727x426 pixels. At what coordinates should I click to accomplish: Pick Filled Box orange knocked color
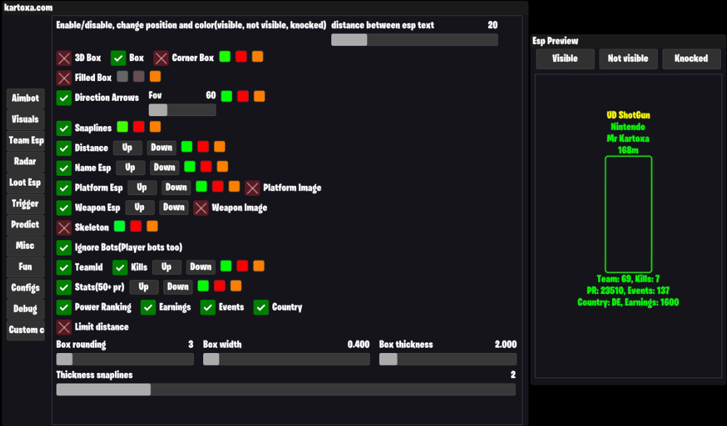tap(155, 76)
